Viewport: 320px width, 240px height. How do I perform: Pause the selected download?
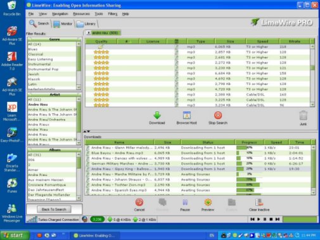(185, 203)
